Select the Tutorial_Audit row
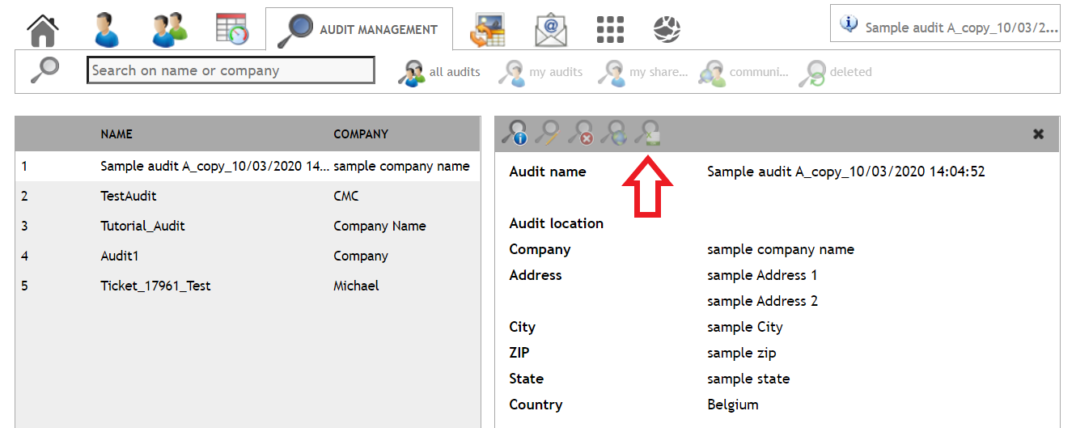 pyautogui.click(x=248, y=226)
